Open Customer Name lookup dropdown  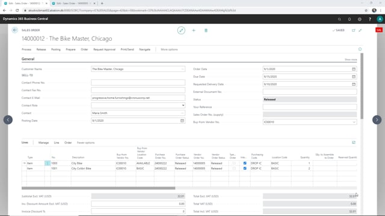(182, 69)
